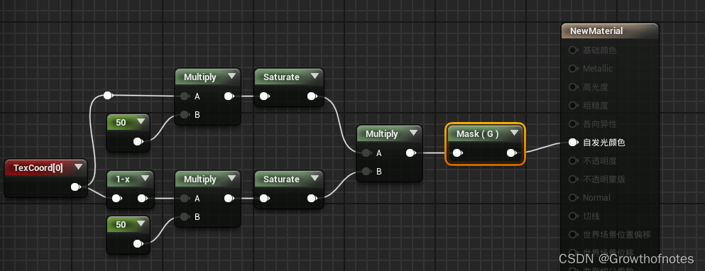The image size is (705, 271).
Task: Expand the arrow on the upper 50 constant node
Action: click(x=141, y=122)
